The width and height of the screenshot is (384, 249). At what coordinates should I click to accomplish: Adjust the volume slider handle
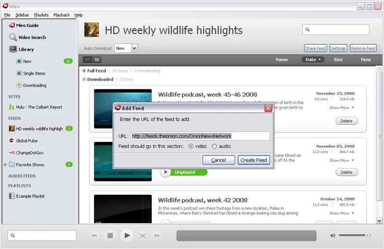367,235
